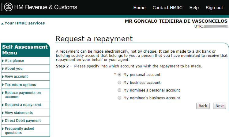
Task: Click the Back button
Action: click(x=203, y=106)
